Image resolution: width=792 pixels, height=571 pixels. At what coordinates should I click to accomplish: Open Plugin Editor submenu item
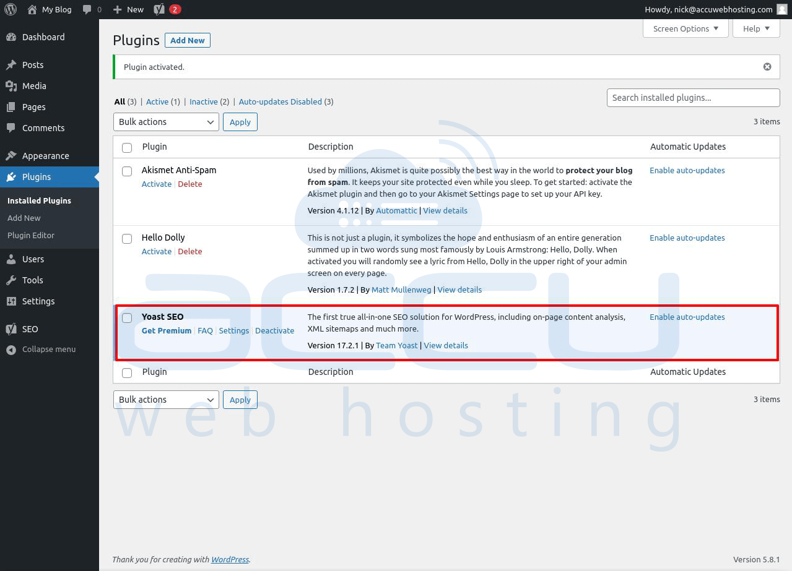(31, 235)
